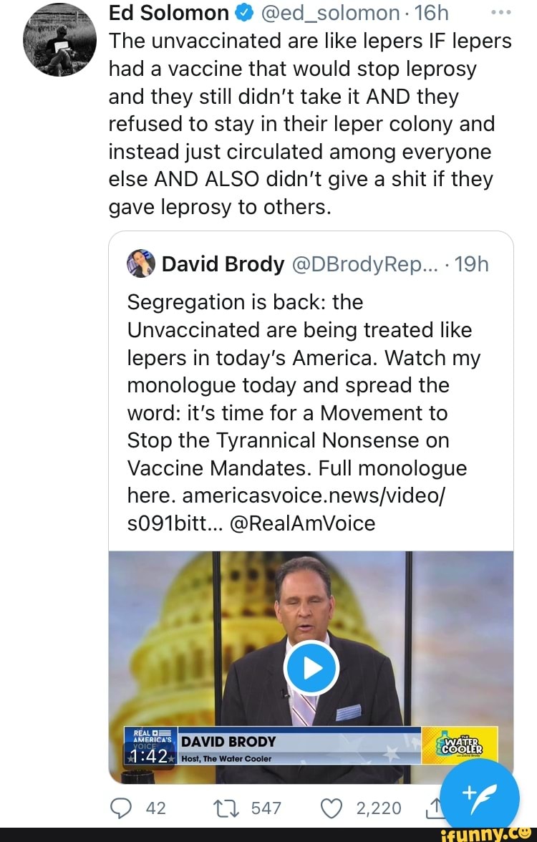Play the David Brody monologue video
The height and width of the screenshot is (842, 537).
click(311, 668)
